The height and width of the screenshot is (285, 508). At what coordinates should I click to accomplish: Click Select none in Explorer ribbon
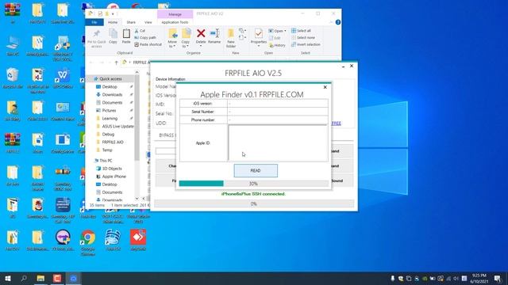[x=303, y=37]
